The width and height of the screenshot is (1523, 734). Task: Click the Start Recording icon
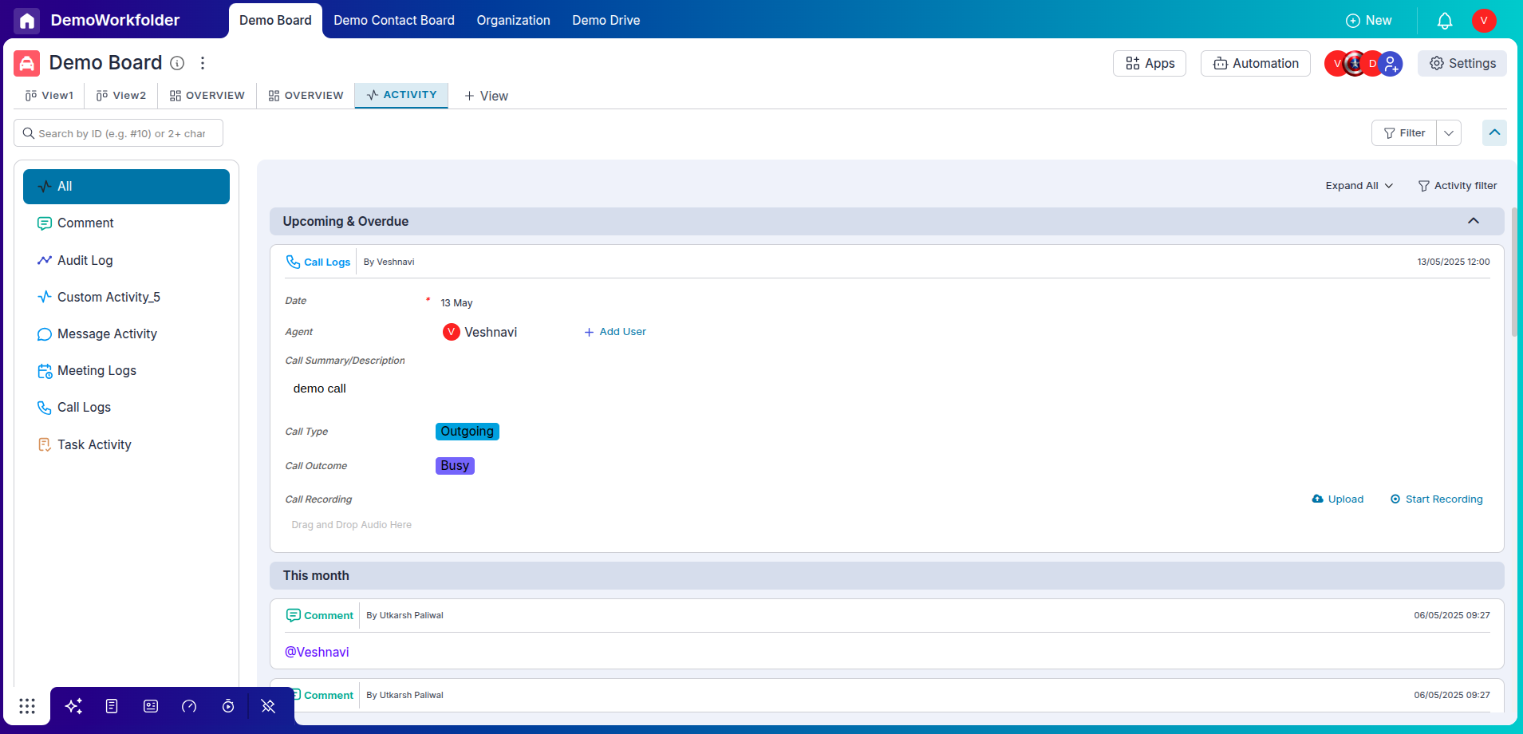point(1395,499)
